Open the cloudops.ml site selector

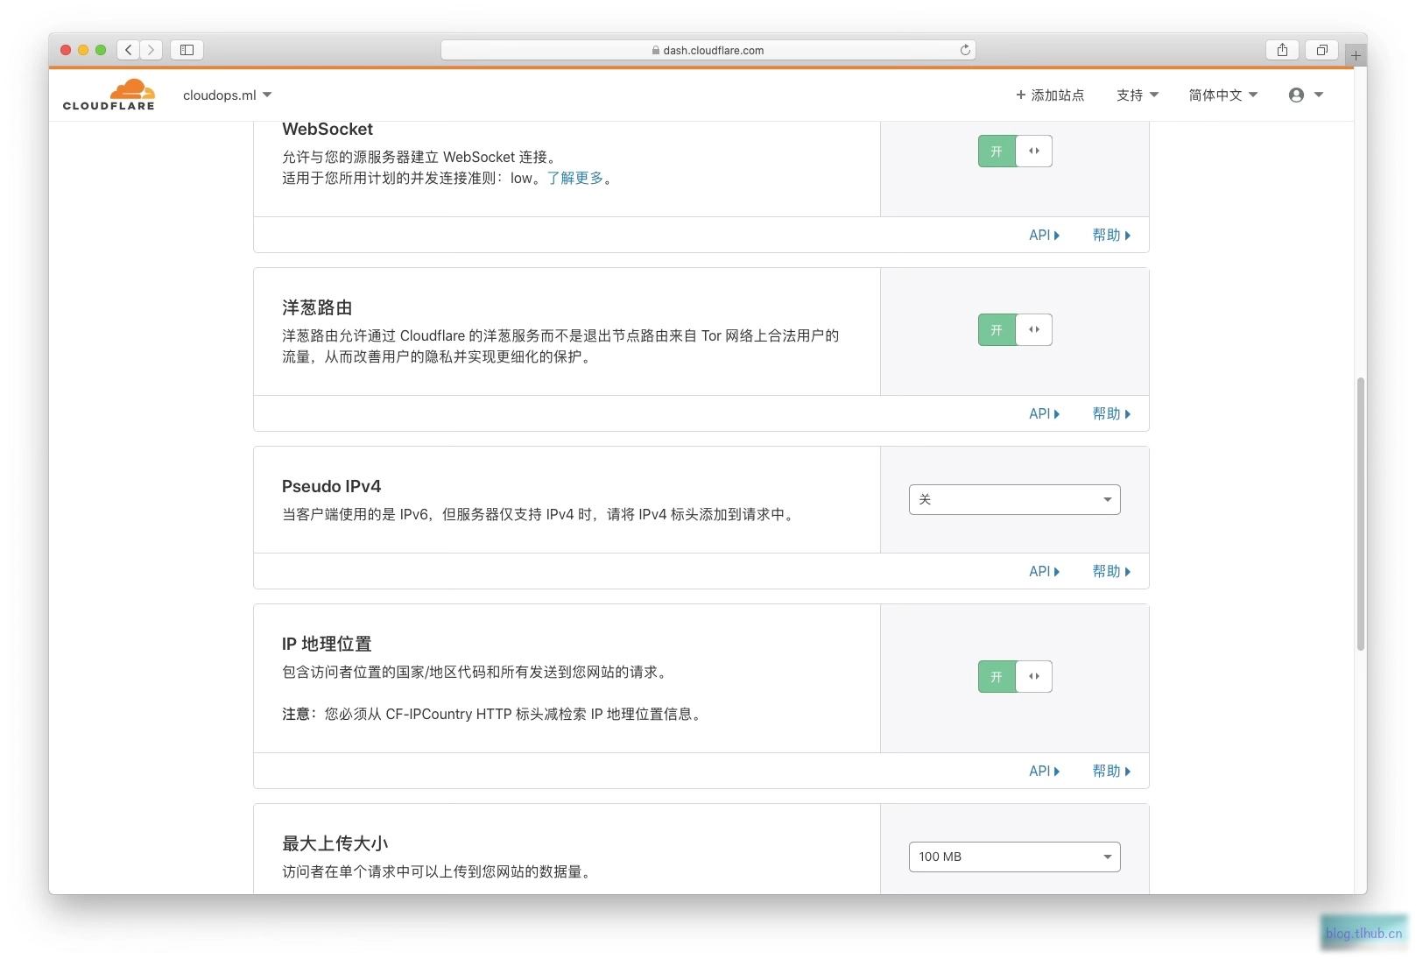tap(227, 95)
